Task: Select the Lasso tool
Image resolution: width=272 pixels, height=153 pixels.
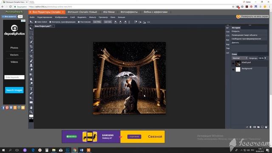Action: pos(31,37)
